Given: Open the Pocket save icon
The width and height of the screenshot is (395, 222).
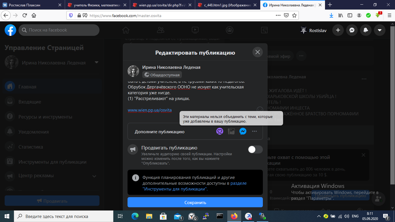Looking at the screenshot, I should point(286,15).
